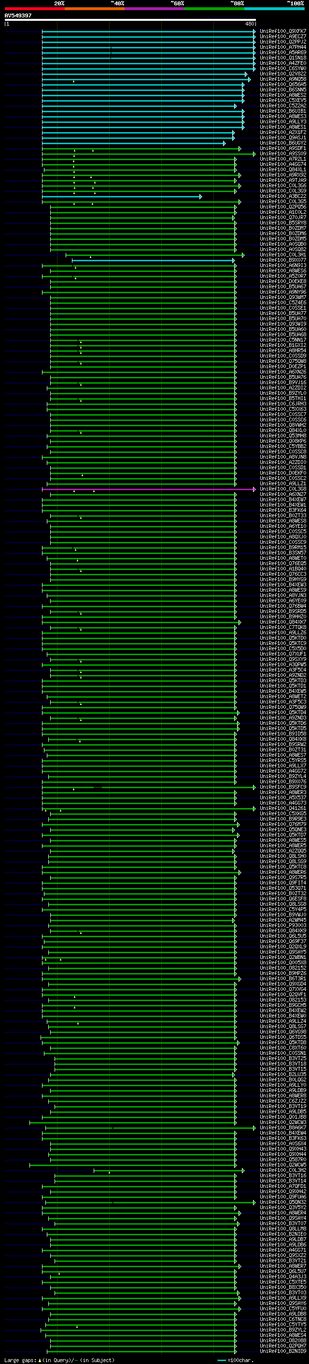This screenshot has height=1364, width=309.
Task: Select the UniRef100_A9NQ58 label
Action: pyautogui.click(x=282, y=79)
